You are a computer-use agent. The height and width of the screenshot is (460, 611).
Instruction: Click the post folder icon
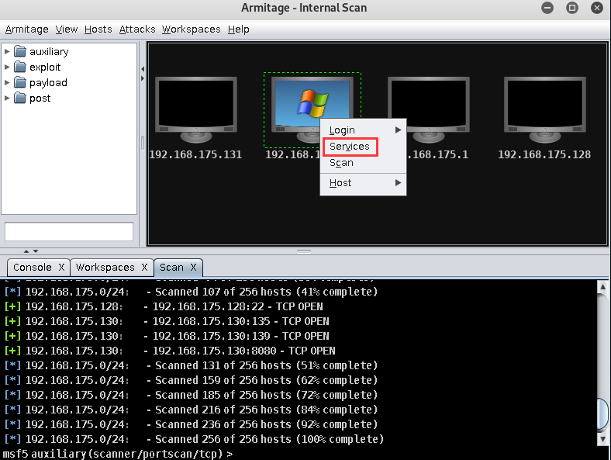pos(20,99)
